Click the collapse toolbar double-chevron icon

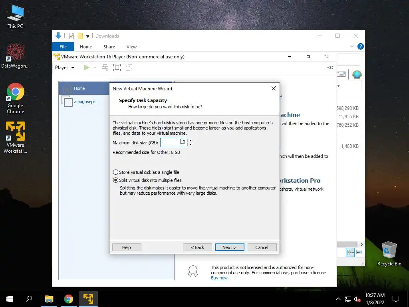(x=330, y=68)
